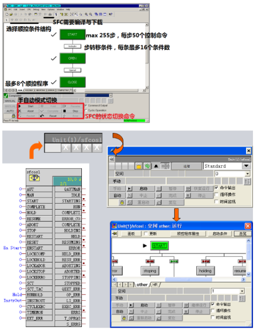Click the 顺控程序属性 button
Image resolution: width=270 pixels, height=332 pixels.
188,234
